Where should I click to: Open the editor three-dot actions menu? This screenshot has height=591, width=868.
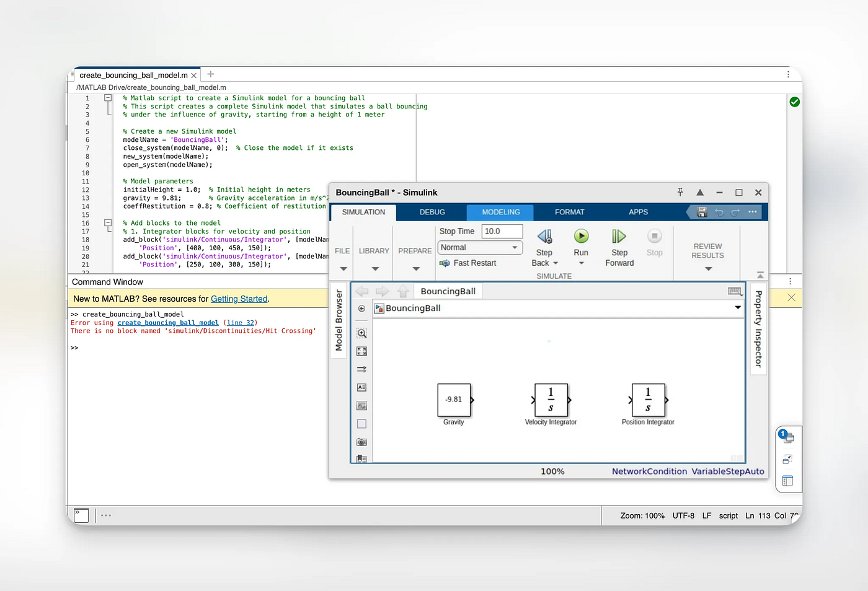click(x=788, y=74)
